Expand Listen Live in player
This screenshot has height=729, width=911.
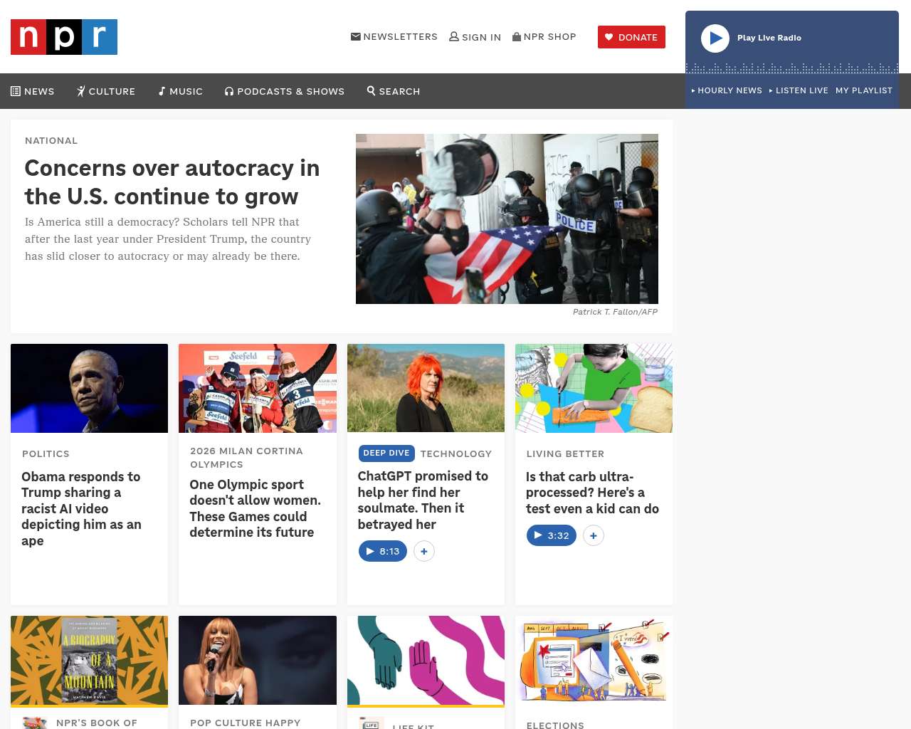click(799, 90)
